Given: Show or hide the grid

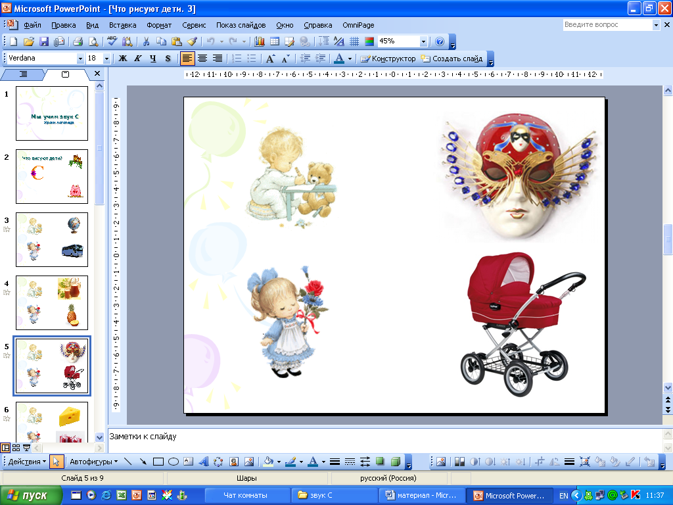Looking at the screenshot, I should (x=354, y=41).
